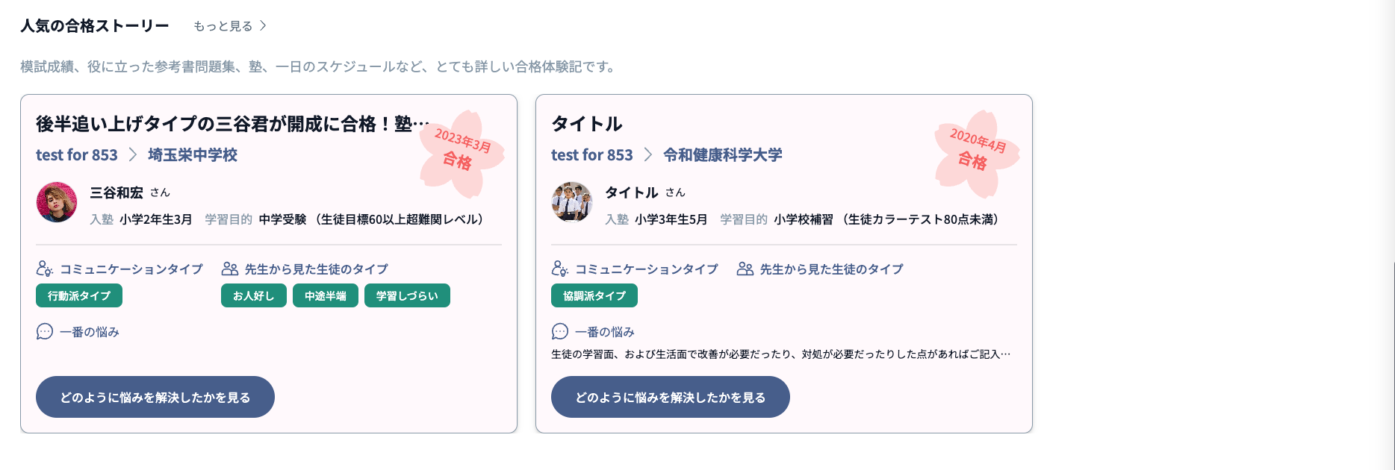
Task: Select the 行動派タイプ tag
Action: click(79, 295)
